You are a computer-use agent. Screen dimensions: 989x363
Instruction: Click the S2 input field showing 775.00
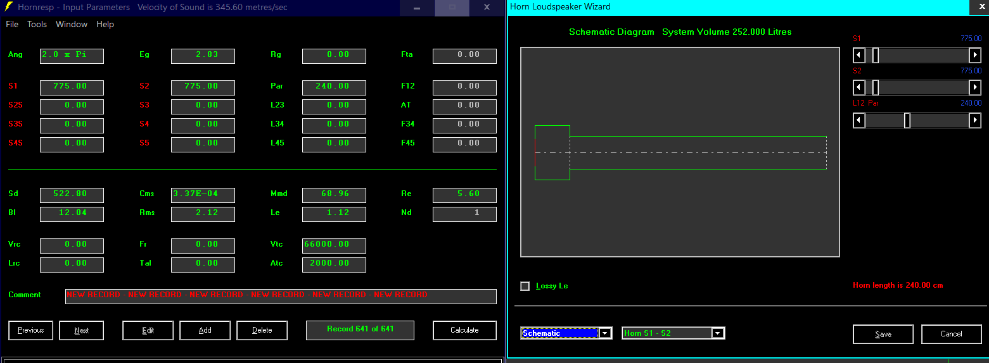coord(203,87)
